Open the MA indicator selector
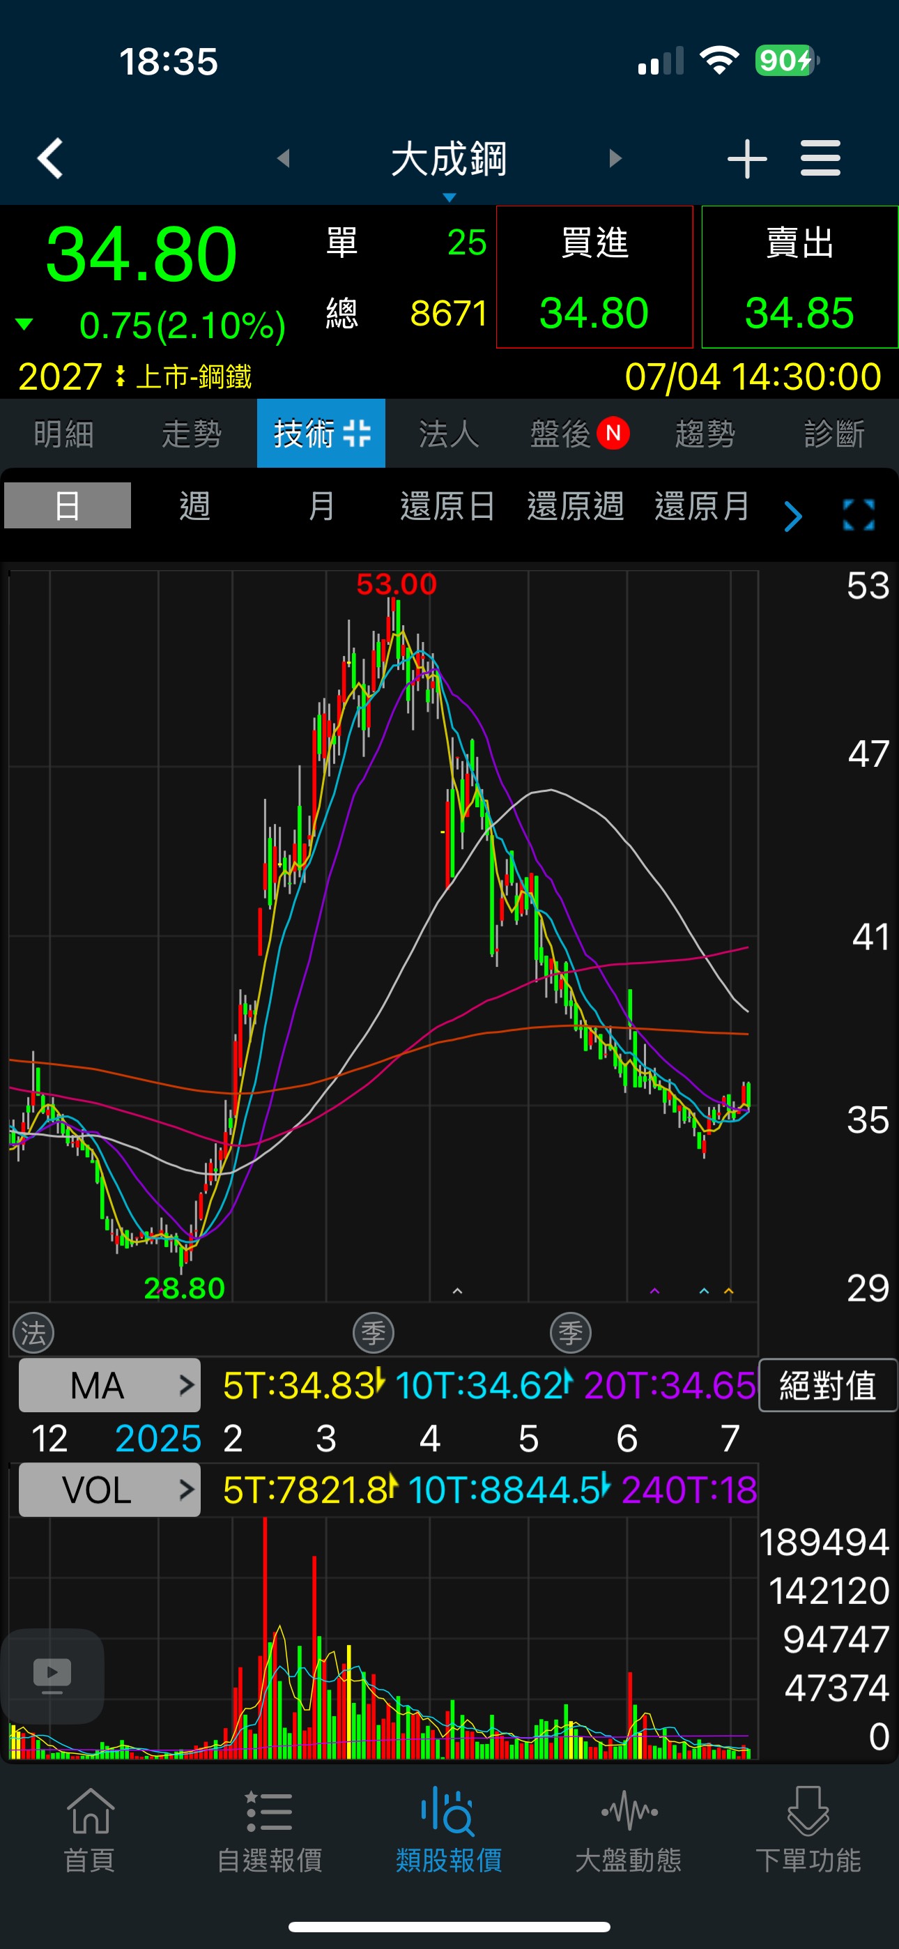899x1949 pixels. coord(109,1385)
